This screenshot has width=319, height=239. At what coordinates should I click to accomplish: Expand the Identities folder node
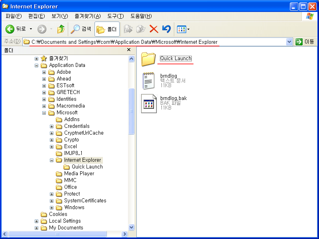pyautogui.click(x=44, y=99)
